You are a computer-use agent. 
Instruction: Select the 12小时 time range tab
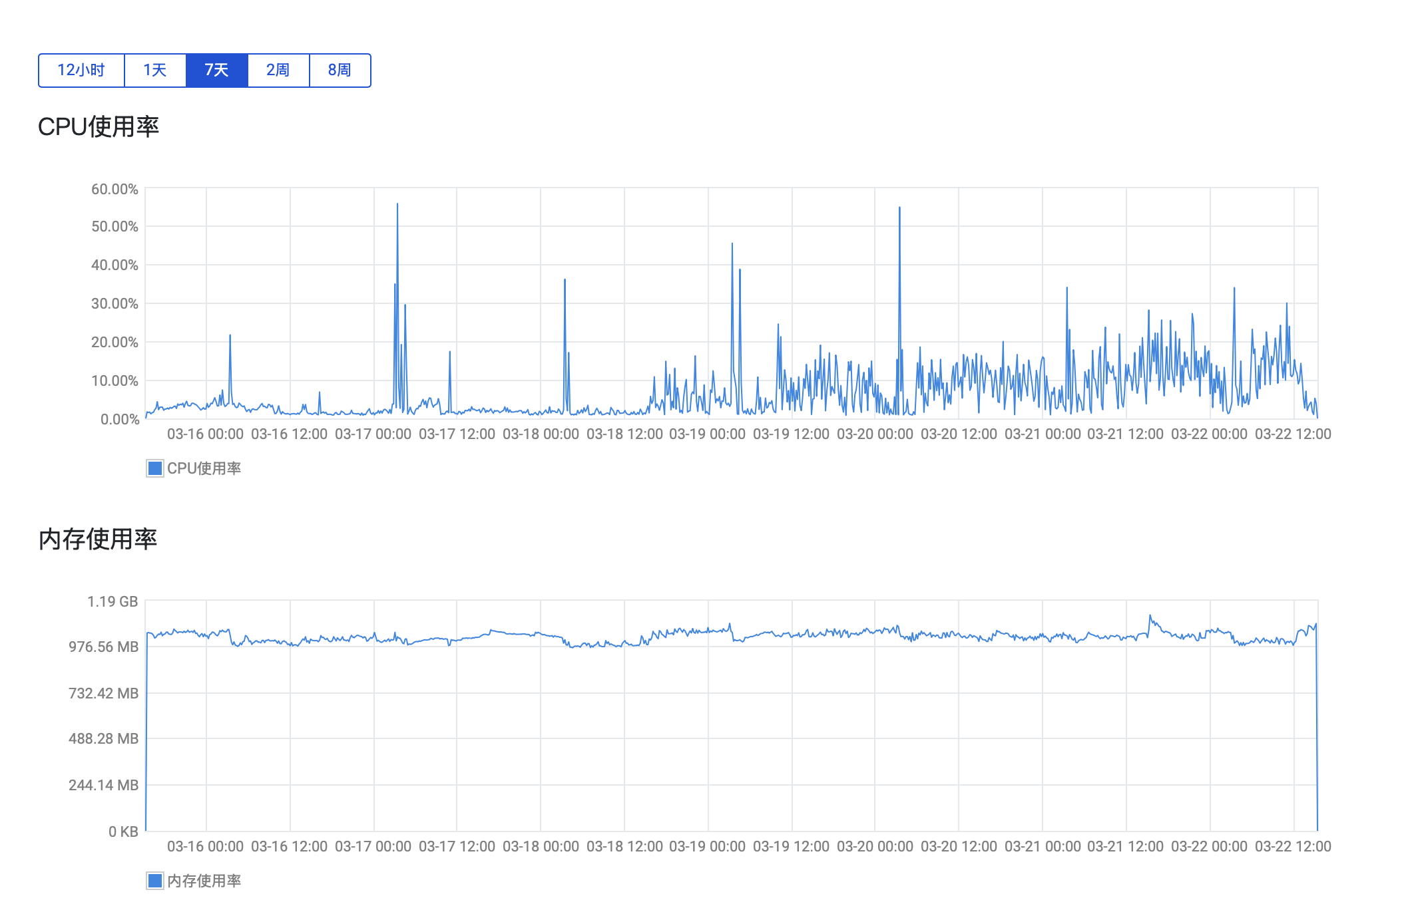[x=81, y=71]
